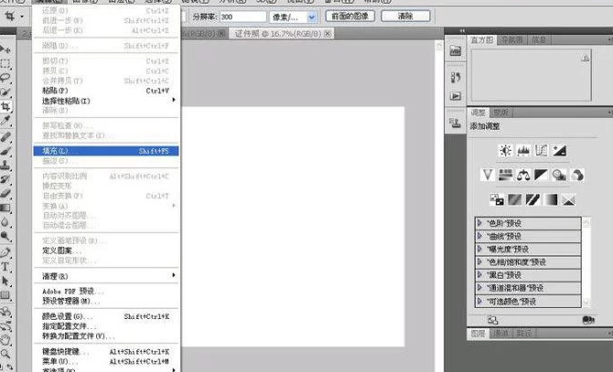Select the Rectangular Marquee tool
Screen dimensions: 613x372
coord(5,63)
